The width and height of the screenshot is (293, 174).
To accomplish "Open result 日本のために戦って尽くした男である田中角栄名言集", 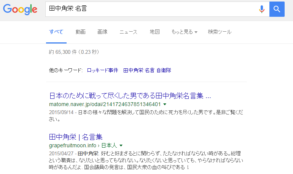I will [x=130, y=96].
